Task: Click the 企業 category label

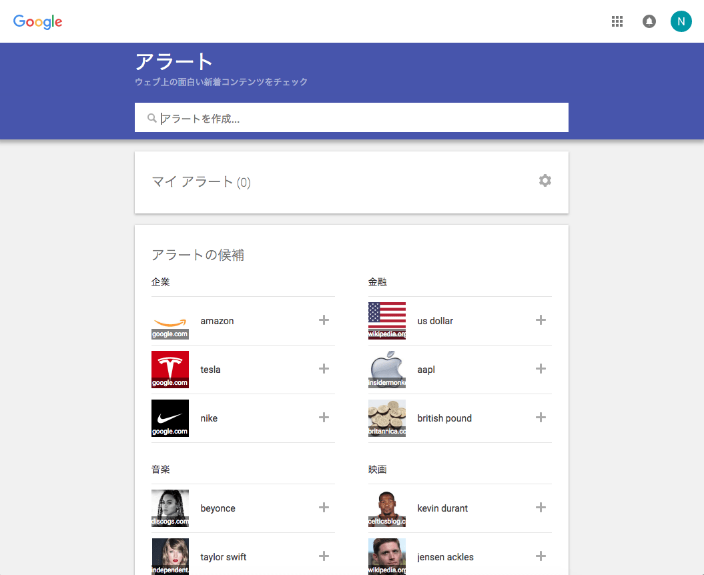Action: (160, 282)
